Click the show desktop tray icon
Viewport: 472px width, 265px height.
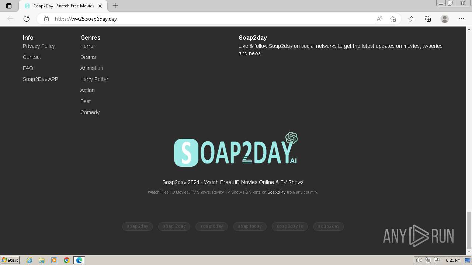point(468,260)
